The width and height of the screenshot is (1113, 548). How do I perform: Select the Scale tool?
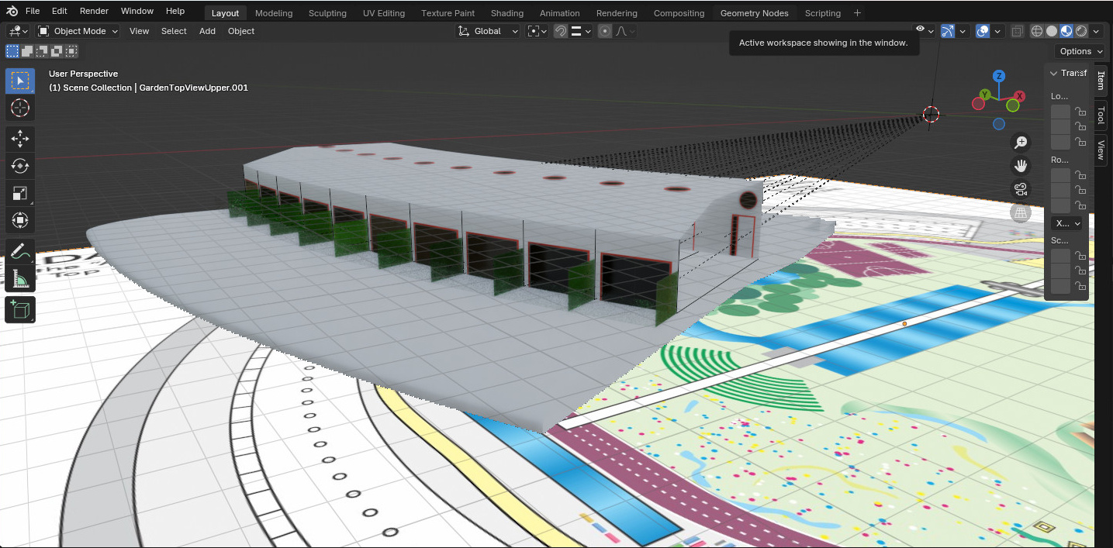point(20,194)
